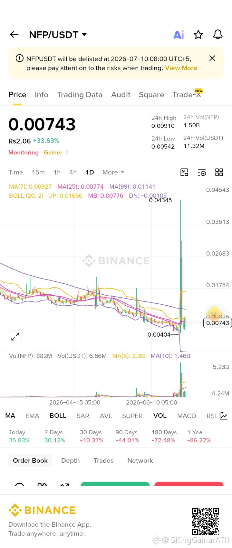Tap the 24h High value 0.00910
The height and width of the screenshot is (548, 232).
[x=163, y=126]
